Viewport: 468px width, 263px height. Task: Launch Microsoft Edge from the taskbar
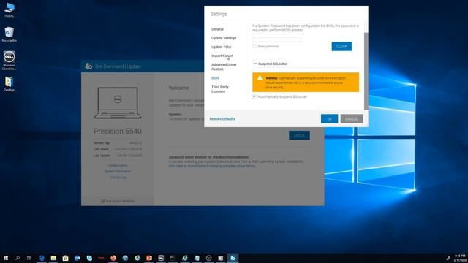pyautogui.click(x=42, y=258)
